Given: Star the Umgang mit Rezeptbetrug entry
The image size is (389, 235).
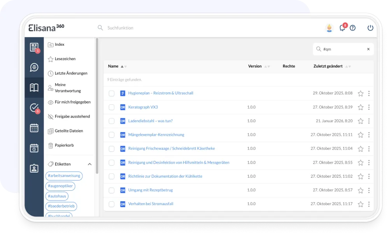Looking at the screenshot, I should [x=361, y=190].
